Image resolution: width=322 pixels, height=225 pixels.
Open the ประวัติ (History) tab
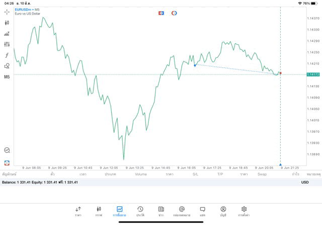(140, 211)
